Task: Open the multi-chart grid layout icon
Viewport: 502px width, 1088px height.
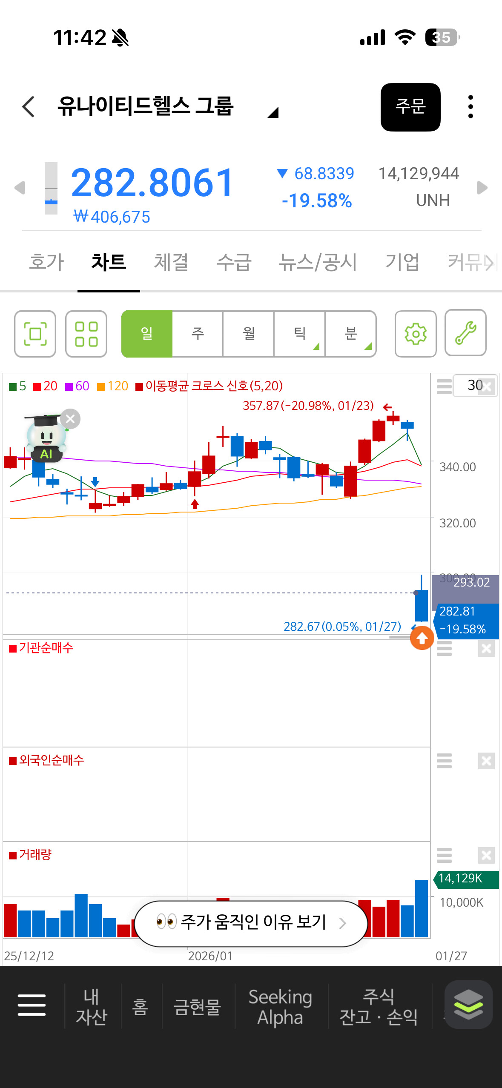Action: (86, 334)
